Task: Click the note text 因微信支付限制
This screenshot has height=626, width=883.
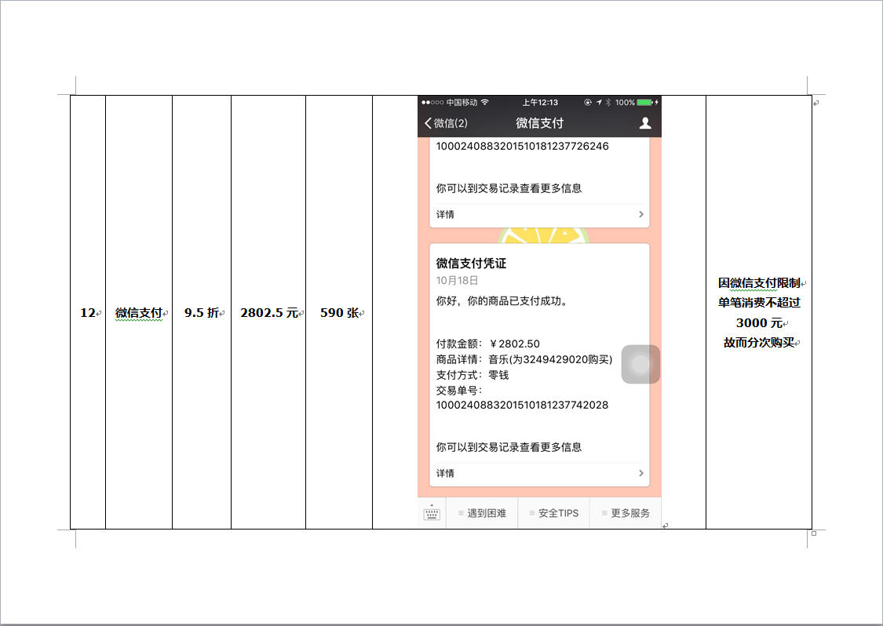Action: [759, 282]
